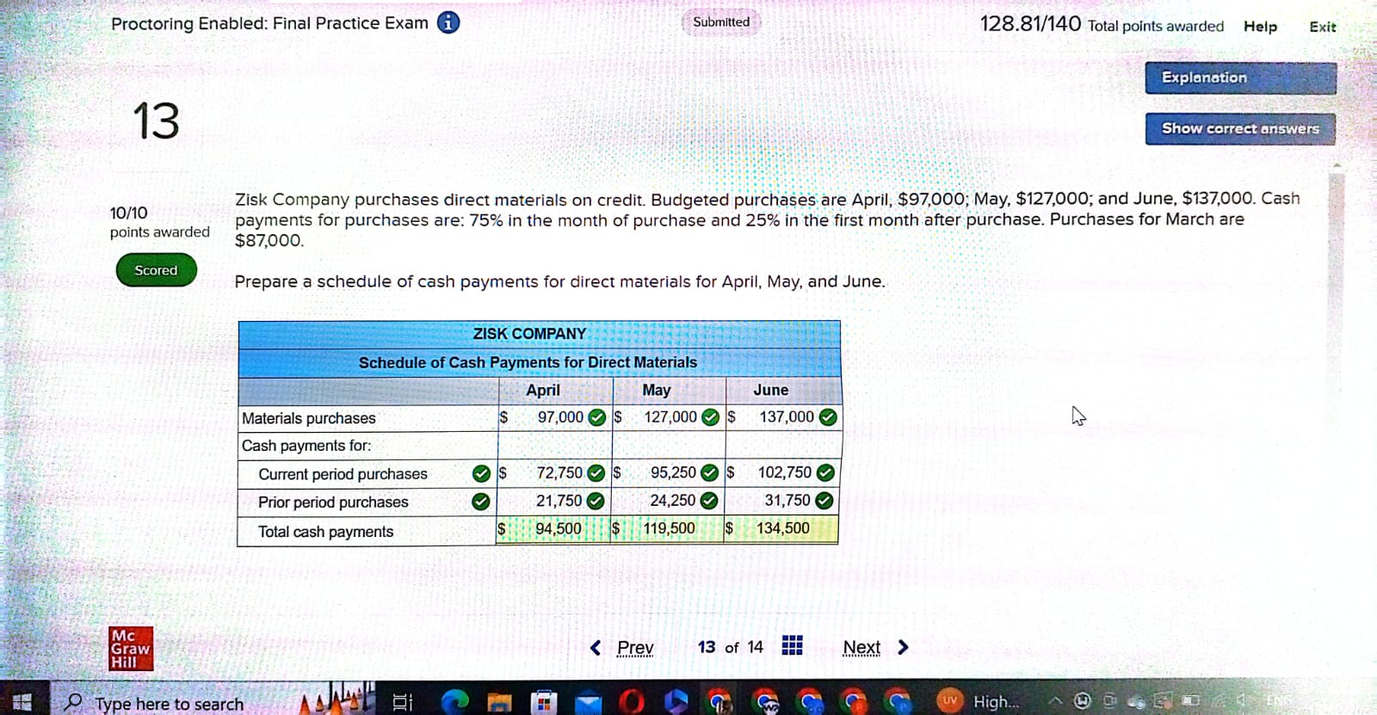Viewport: 1377px width, 715px height.
Task: Go to the Next question link
Action: pyautogui.click(x=861, y=647)
